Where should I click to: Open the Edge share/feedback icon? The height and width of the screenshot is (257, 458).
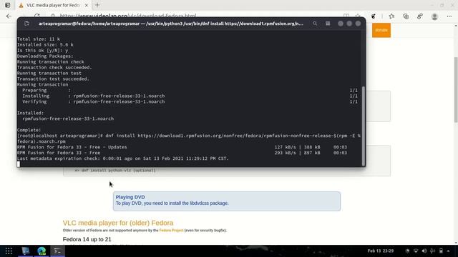tap(420, 16)
